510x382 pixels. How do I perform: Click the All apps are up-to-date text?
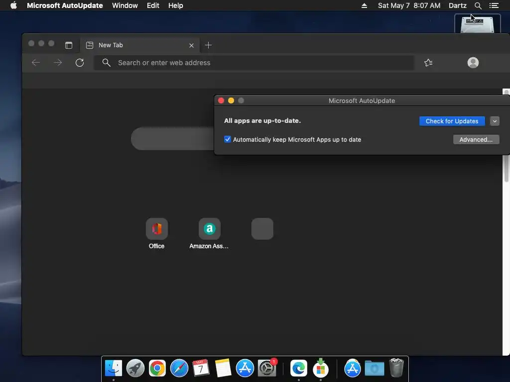pos(262,121)
